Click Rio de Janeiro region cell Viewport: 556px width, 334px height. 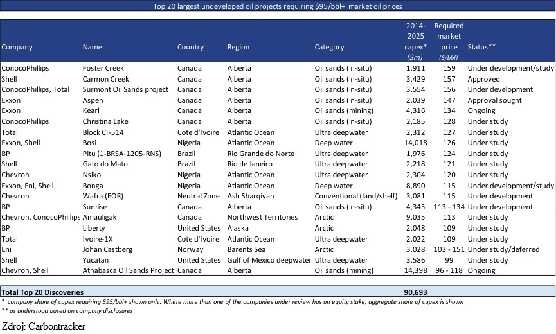250,164
